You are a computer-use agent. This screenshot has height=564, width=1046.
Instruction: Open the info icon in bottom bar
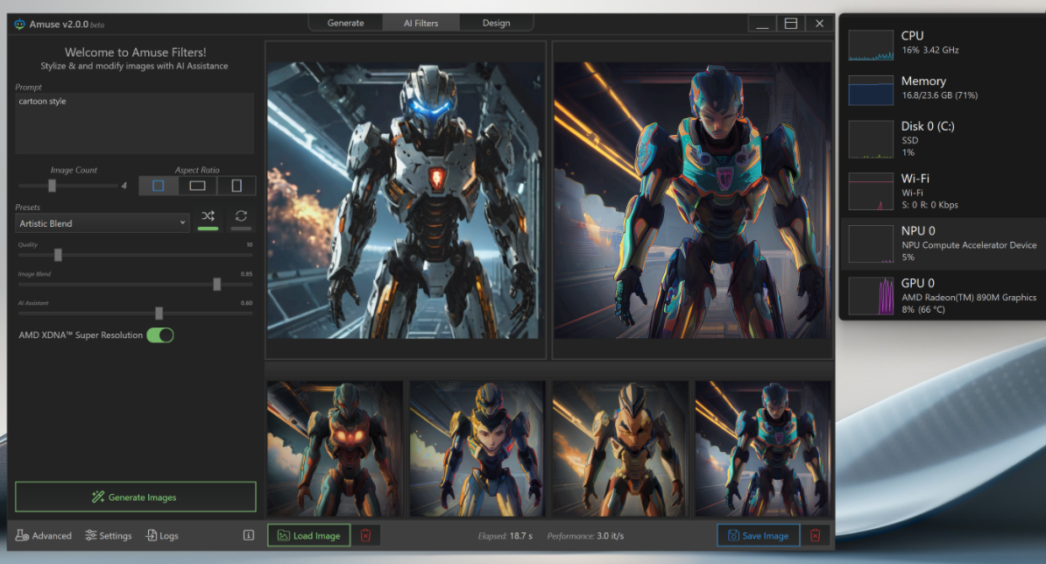(248, 535)
